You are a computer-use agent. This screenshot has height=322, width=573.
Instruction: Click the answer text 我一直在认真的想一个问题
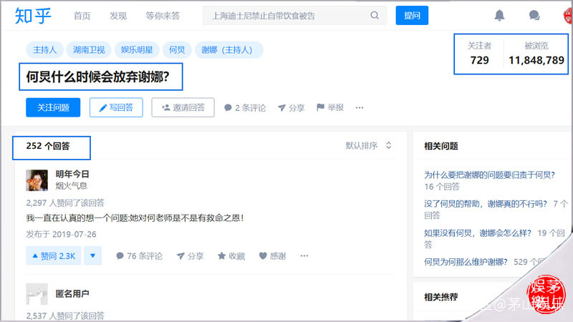[135, 218]
